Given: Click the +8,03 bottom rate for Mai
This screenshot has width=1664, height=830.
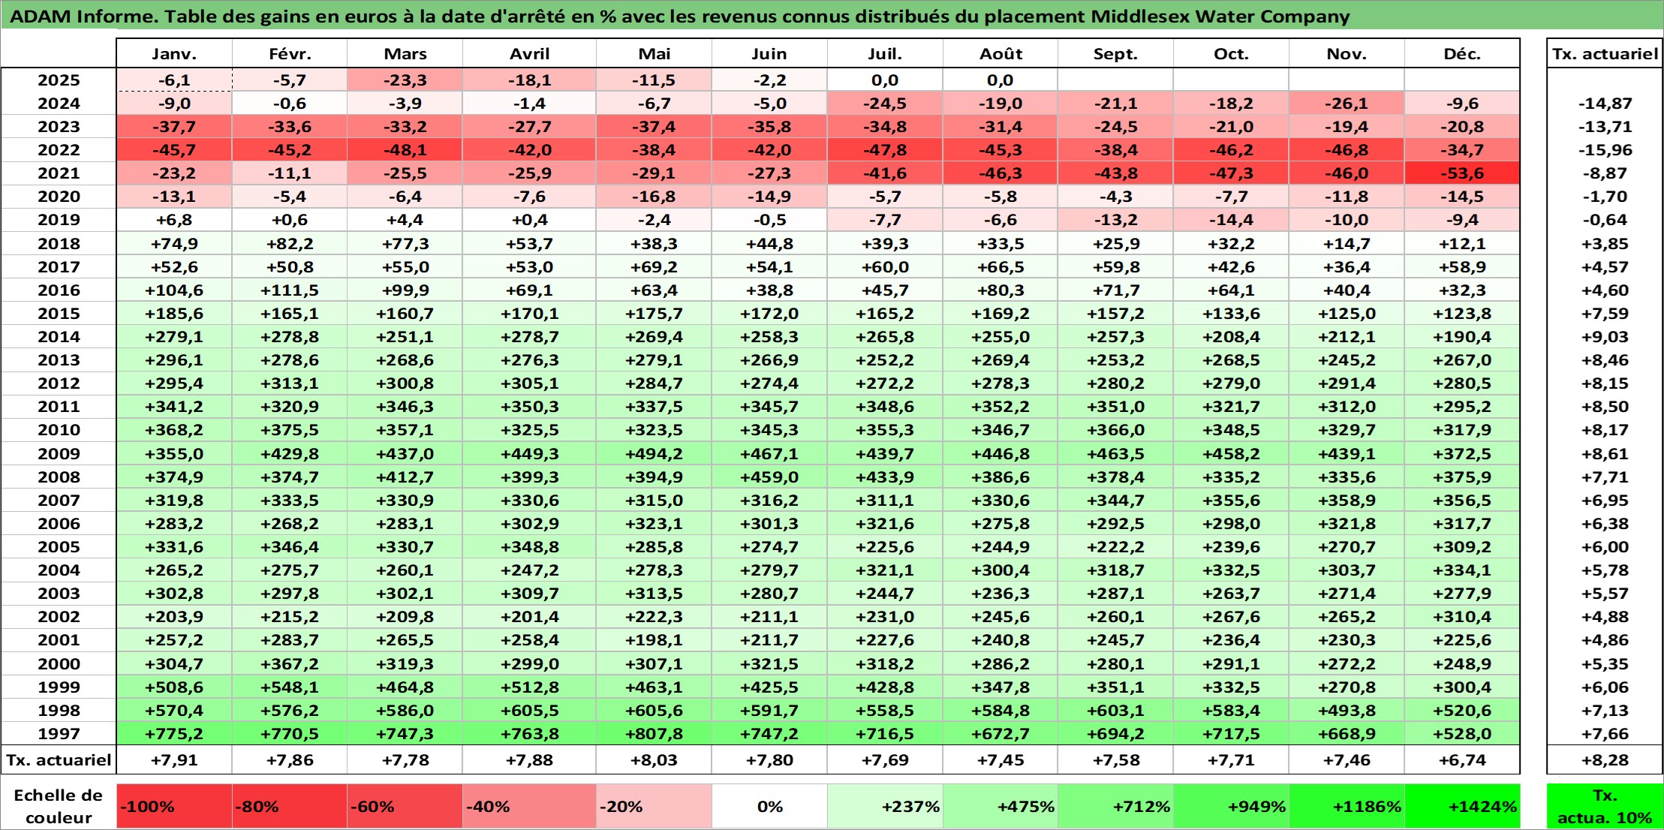Looking at the screenshot, I should pyautogui.click(x=654, y=760).
